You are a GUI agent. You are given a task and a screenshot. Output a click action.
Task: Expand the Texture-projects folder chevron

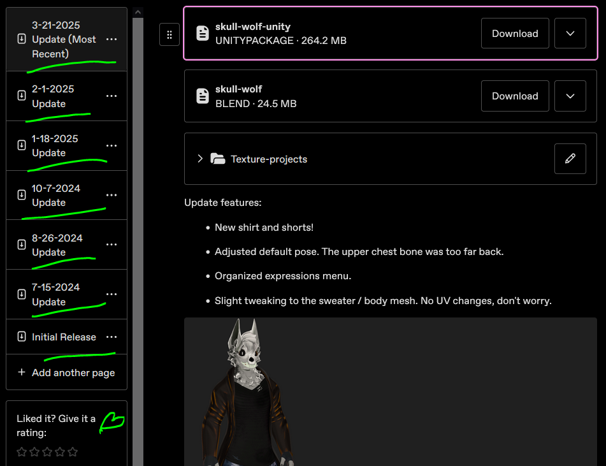pyautogui.click(x=200, y=159)
